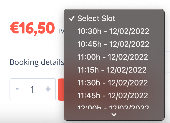
Task: Choose the Select Slot placeholder option
Action: pos(96,18)
